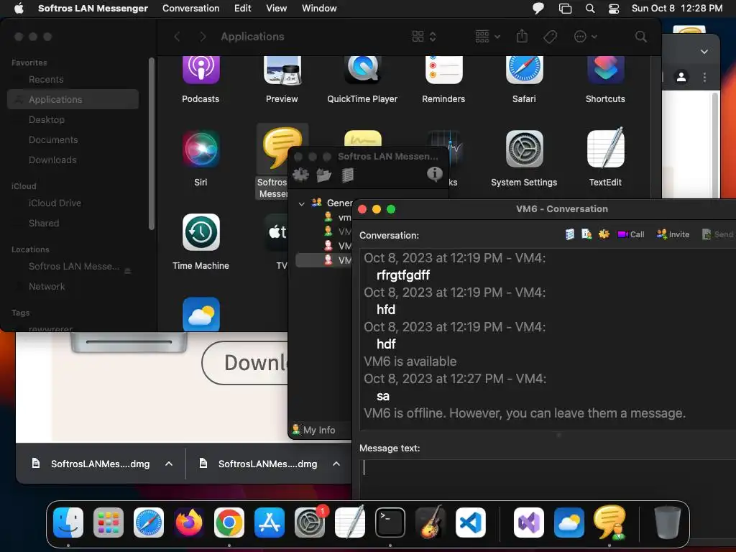The image size is (736, 552).
Task: Open conversation settings gear icon
Action: tap(604, 234)
